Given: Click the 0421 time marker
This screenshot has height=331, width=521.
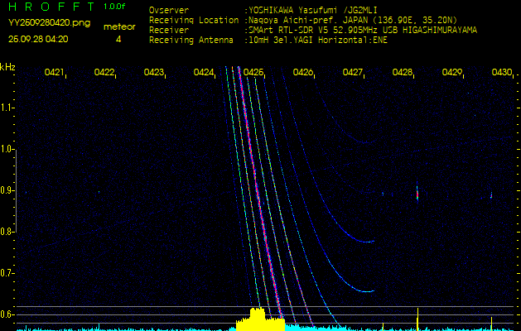Looking at the screenshot, I should 55,73.
